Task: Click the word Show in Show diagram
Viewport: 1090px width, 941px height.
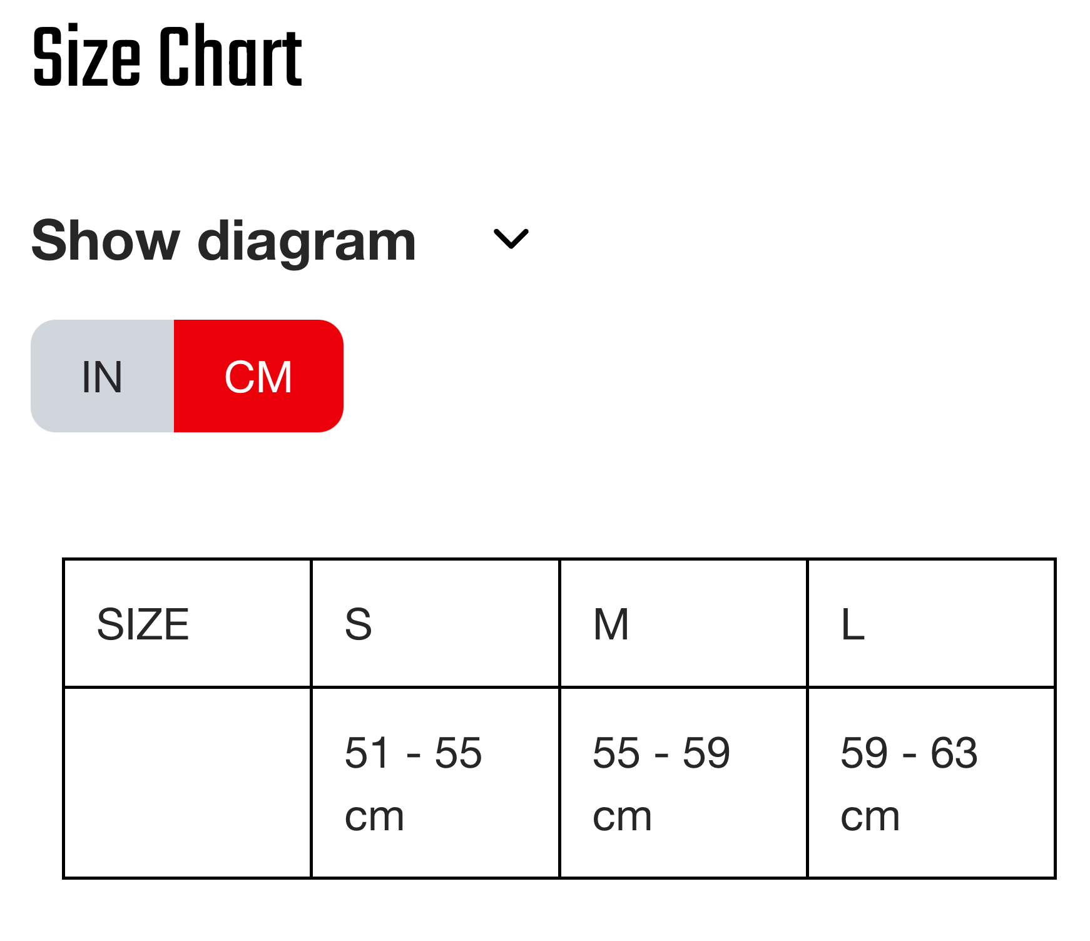Action: (106, 242)
